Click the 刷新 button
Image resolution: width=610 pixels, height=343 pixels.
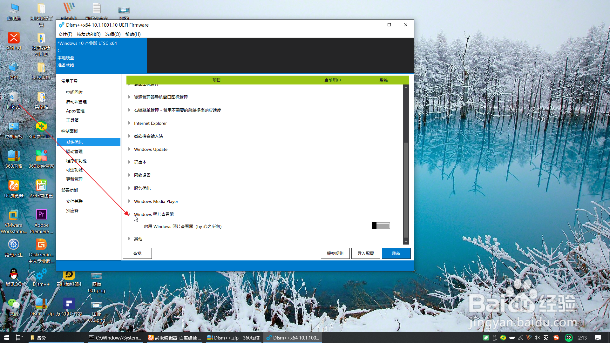tap(396, 253)
